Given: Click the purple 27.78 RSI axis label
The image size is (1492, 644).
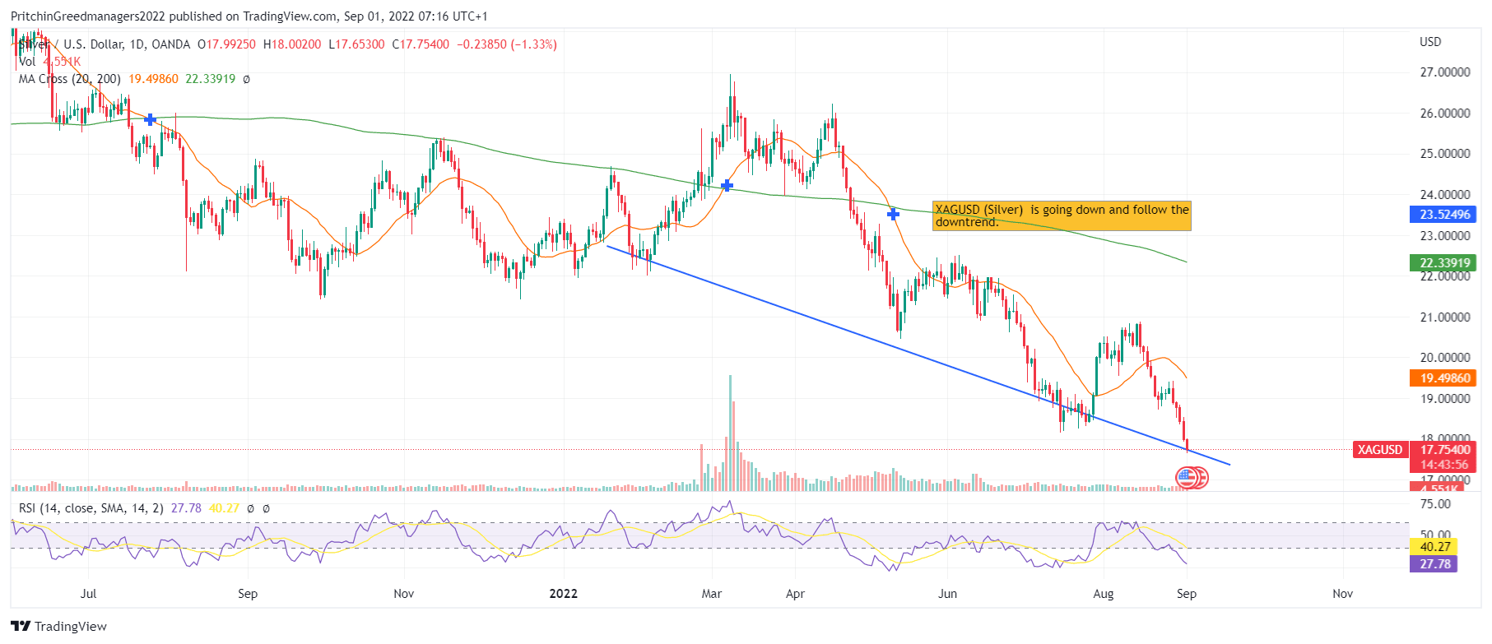Looking at the screenshot, I should click(x=1434, y=564).
